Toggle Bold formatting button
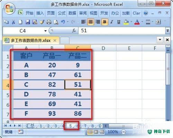Image resolution: width=173 pixels, height=138 pixels. [x=105, y=22]
